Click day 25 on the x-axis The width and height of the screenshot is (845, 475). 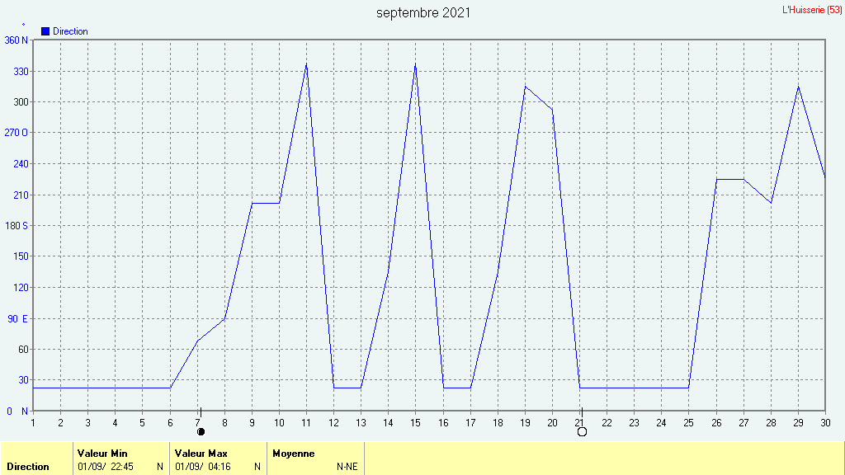pos(689,423)
